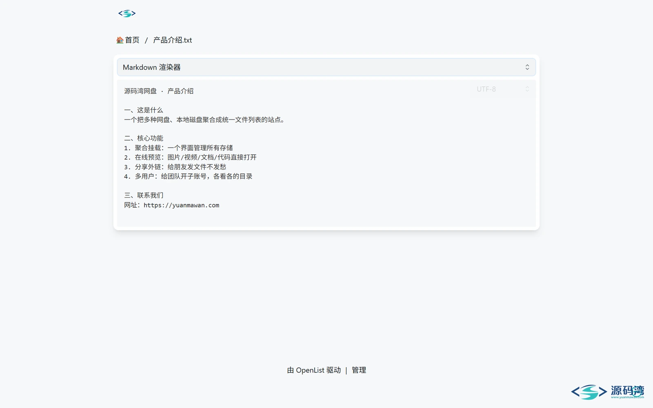
Task: Open the UTF-8 encoding selector
Action: [502, 89]
